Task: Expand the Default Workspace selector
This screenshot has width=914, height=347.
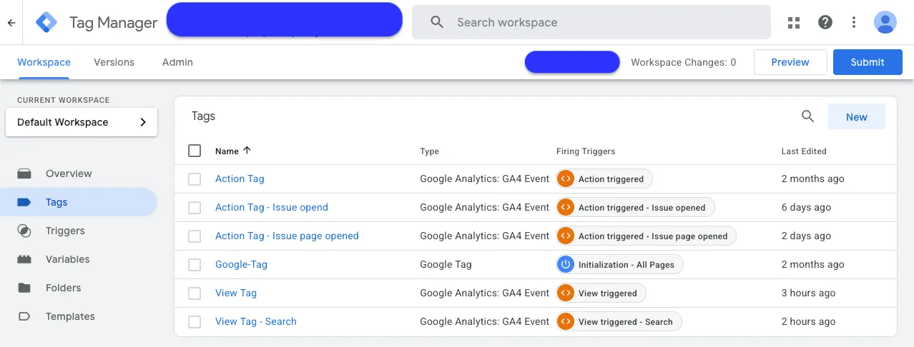Action: (x=82, y=122)
